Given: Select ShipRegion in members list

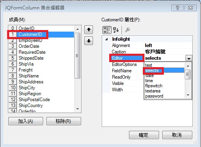Looking at the screenshot, I should click(x=42, y=94).
